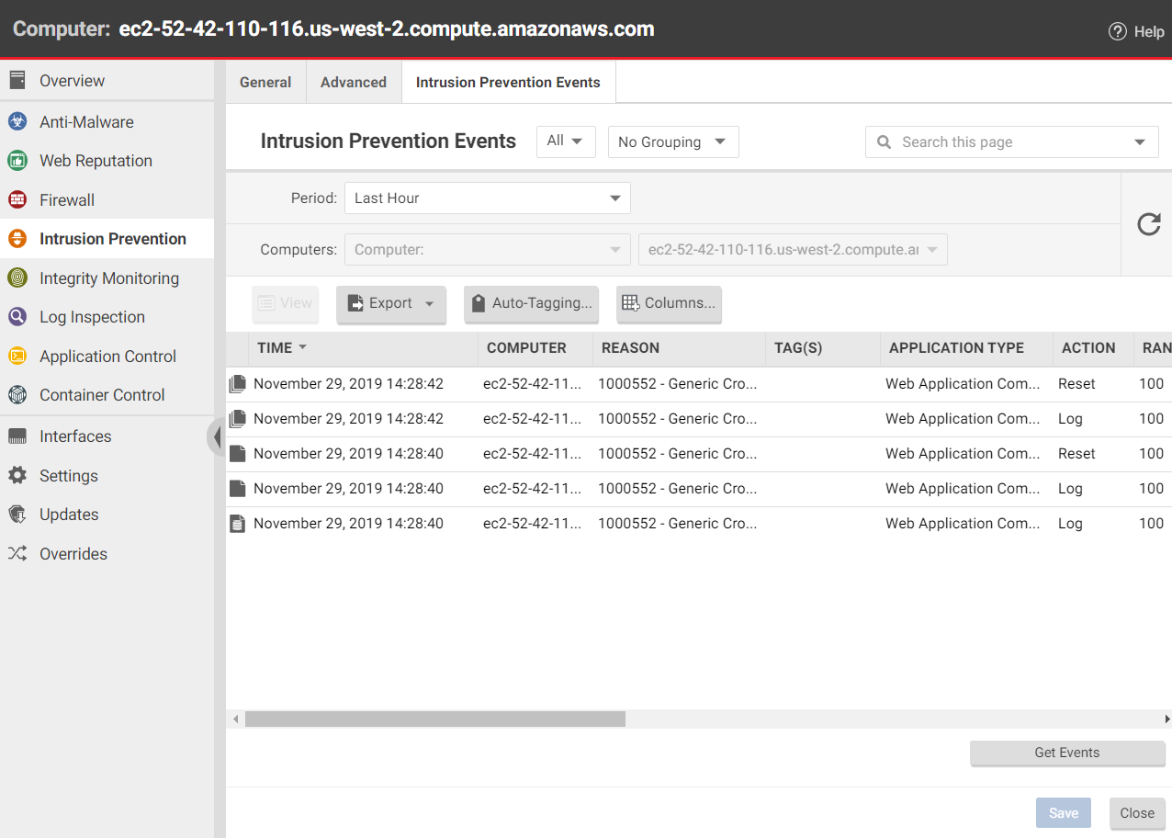Viewport: 1172px width, 838px height.
Task: Click the Get Events button
Action: tap(1066, 753)
